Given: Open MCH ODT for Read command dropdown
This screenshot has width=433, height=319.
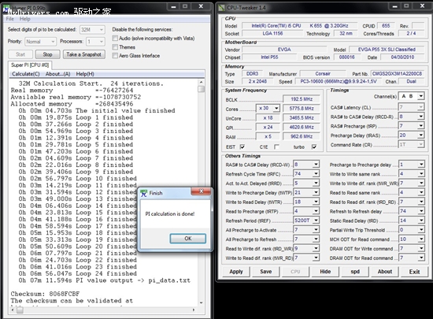Looking at the screenshot, I should [x=420, y=239].
